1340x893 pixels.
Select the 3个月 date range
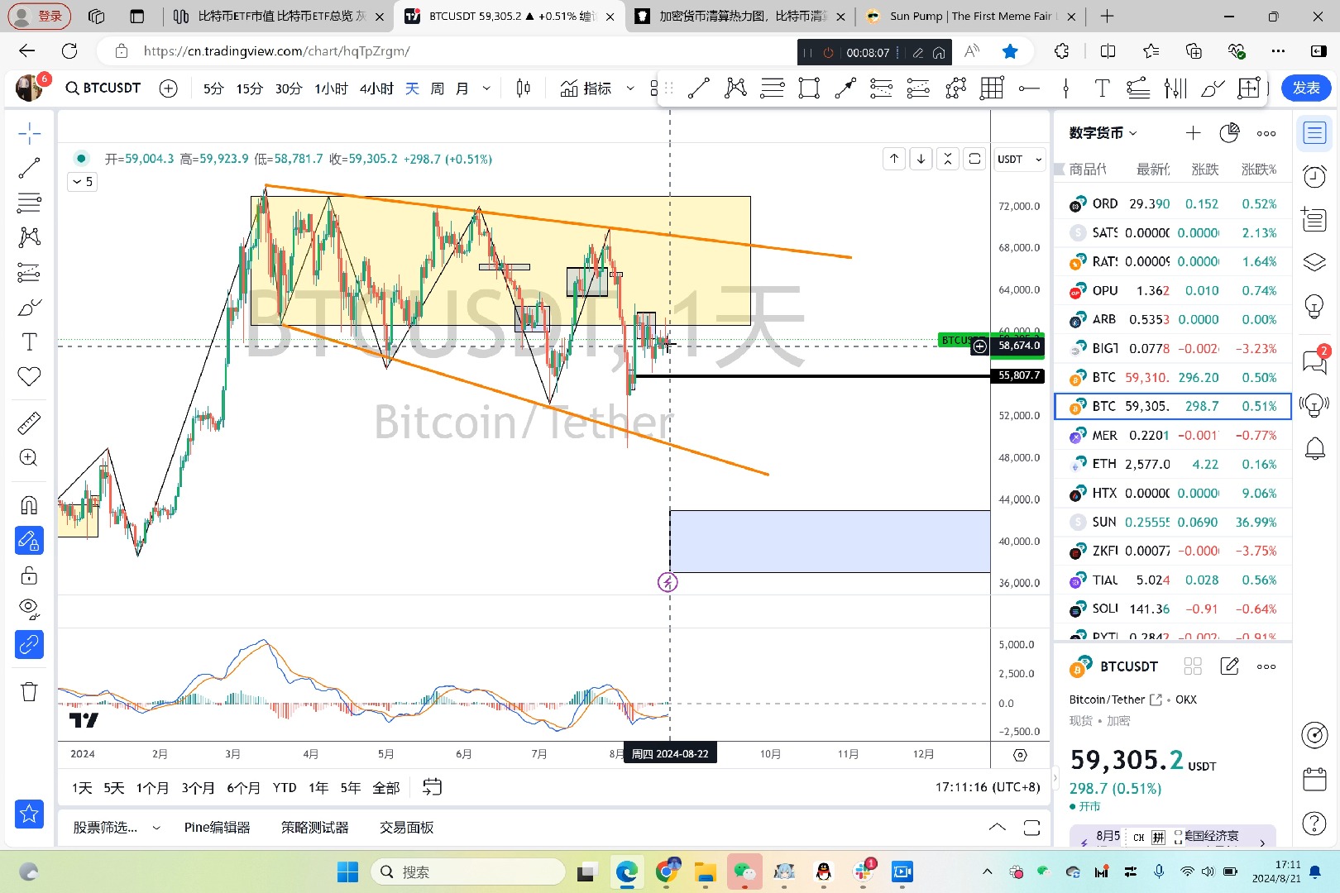[x=198, y=788]
